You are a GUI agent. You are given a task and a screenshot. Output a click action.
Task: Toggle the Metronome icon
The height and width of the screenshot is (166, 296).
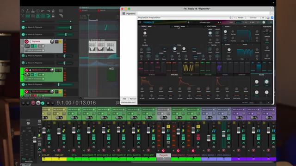pyautogui.click(x=53, y=11)
